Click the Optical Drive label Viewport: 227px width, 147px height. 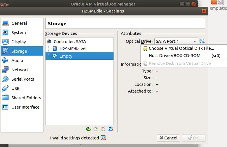coord(139,41)
